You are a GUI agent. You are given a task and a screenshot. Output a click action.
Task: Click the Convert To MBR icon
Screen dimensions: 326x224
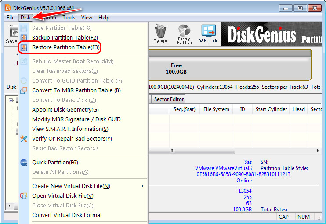[24, 90]
